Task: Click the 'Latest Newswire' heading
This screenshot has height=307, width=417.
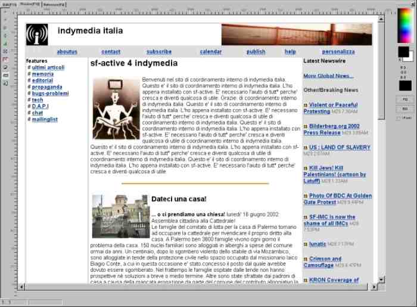Action: (x=325, y=61)
